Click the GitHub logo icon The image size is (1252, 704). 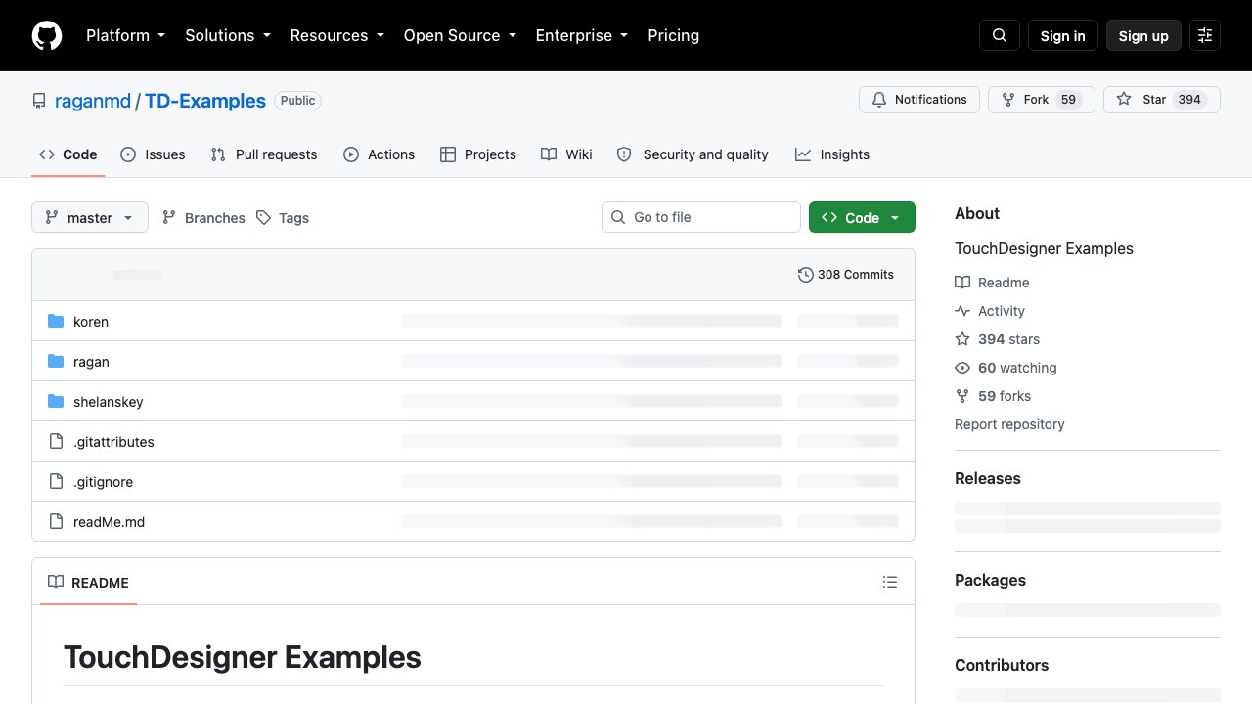(47, 35)
